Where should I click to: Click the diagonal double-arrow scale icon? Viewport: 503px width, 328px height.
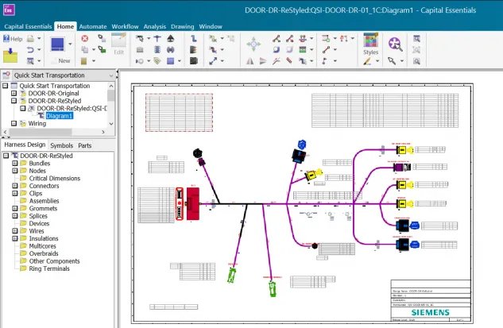(213, 60)
